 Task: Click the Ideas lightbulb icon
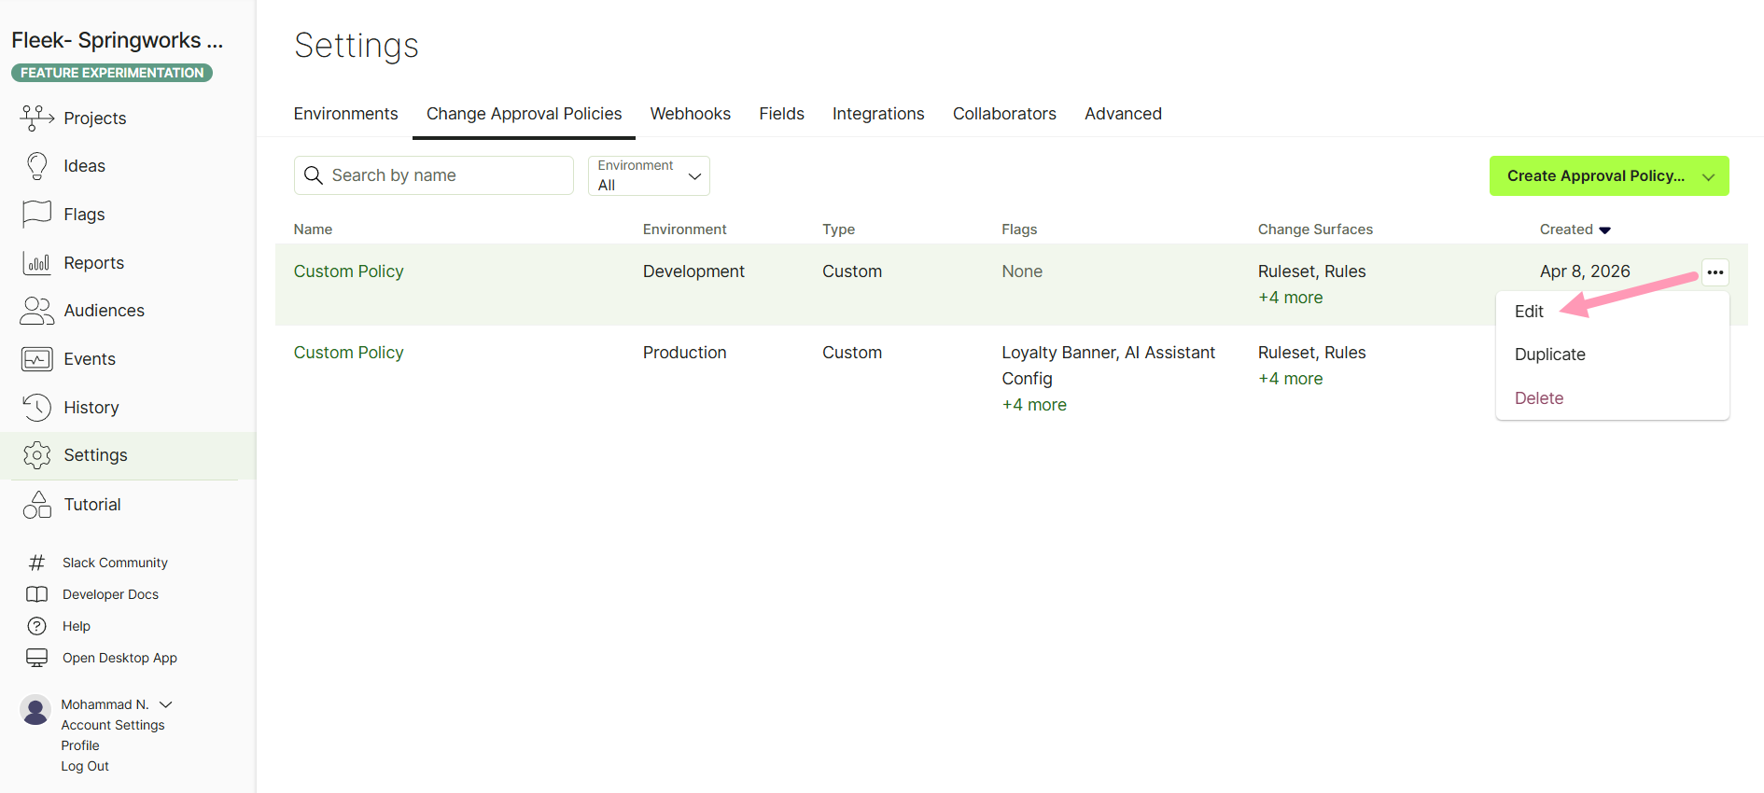click(36, 166)
